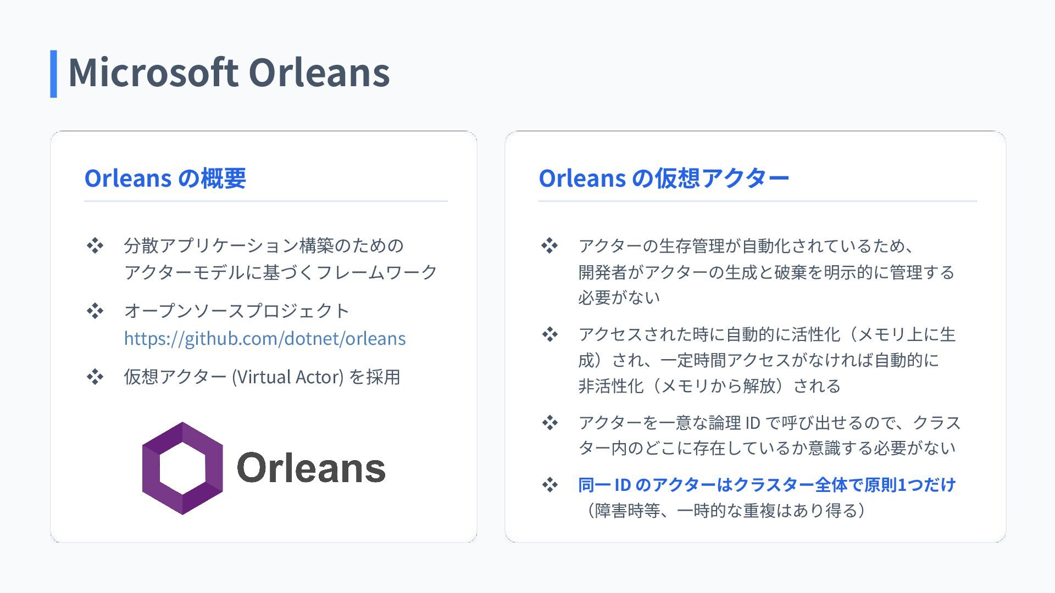1055x593 pixels.
Task: Click the blue accent bar beside the title
Action: click(53, 74)
